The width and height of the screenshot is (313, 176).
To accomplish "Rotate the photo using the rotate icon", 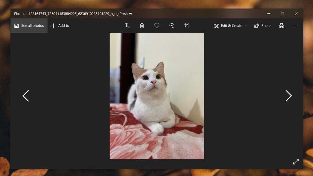I will pos(172,26).
